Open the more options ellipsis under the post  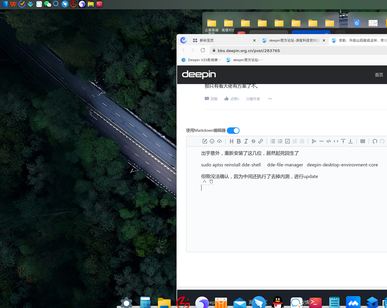270,99
